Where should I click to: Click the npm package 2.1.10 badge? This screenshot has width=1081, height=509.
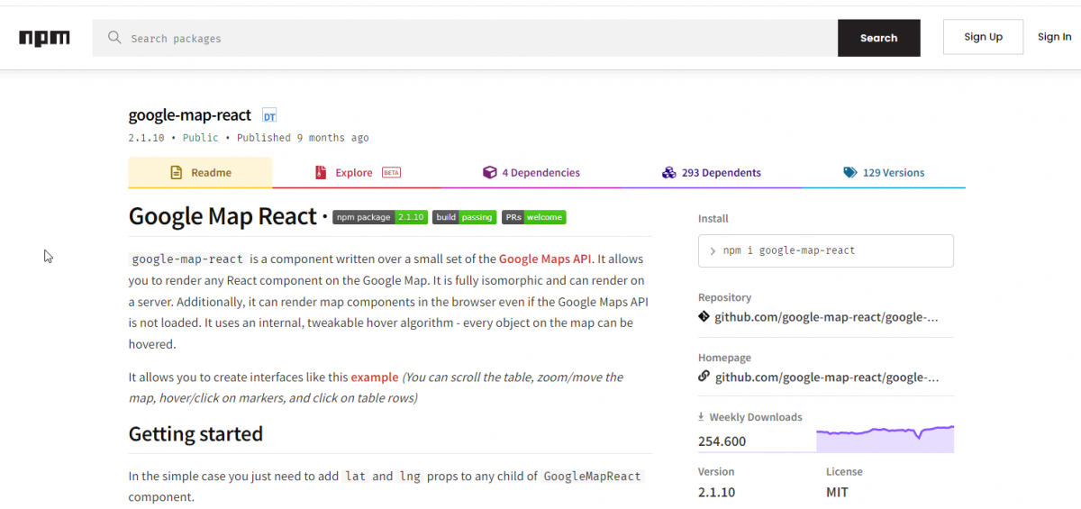point(380,217)
